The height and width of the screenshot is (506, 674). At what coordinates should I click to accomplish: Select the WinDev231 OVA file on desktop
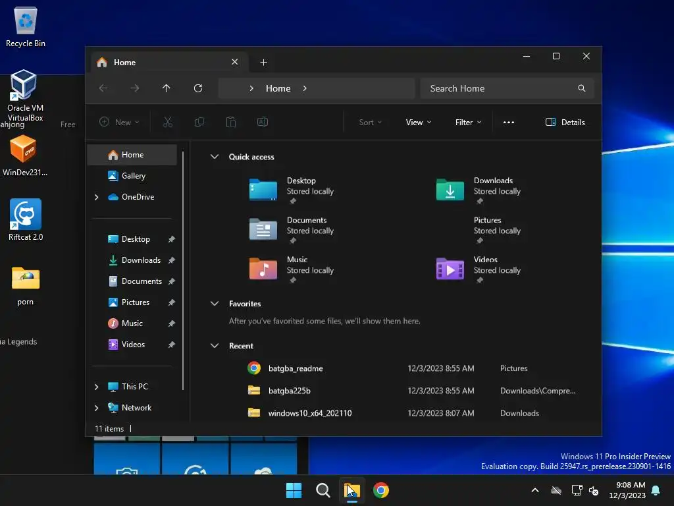[24, 155]
